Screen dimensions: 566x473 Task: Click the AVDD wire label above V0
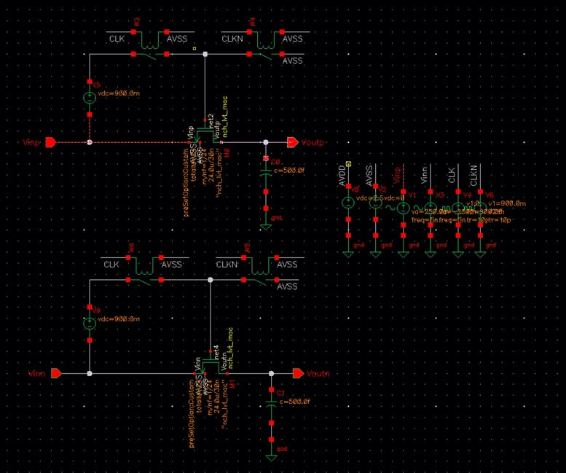[342, 176]
